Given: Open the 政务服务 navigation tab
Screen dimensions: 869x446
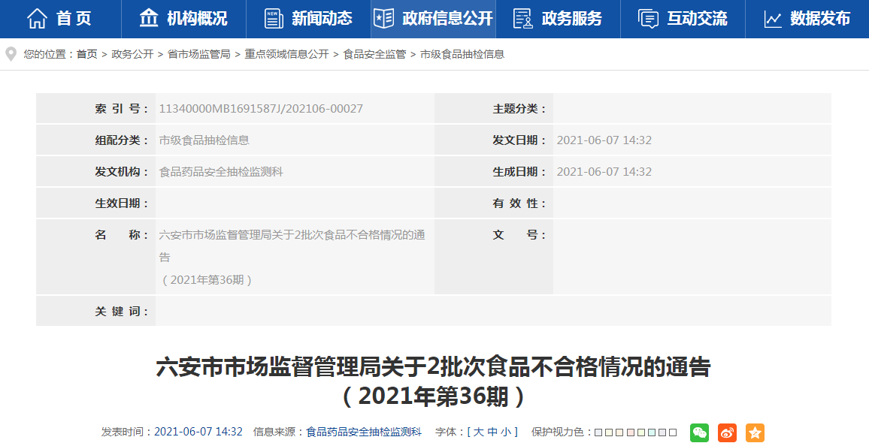Looking at the screenshot, I should (x=558, y=18).
